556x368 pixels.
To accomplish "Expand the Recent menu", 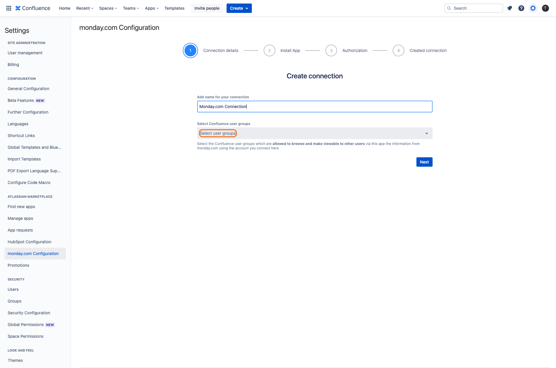I will [x=85, y=8].
